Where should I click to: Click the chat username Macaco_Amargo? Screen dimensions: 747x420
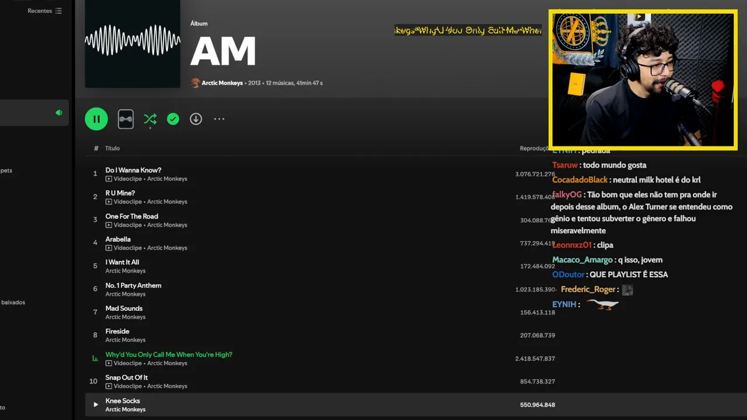[582, 260]
